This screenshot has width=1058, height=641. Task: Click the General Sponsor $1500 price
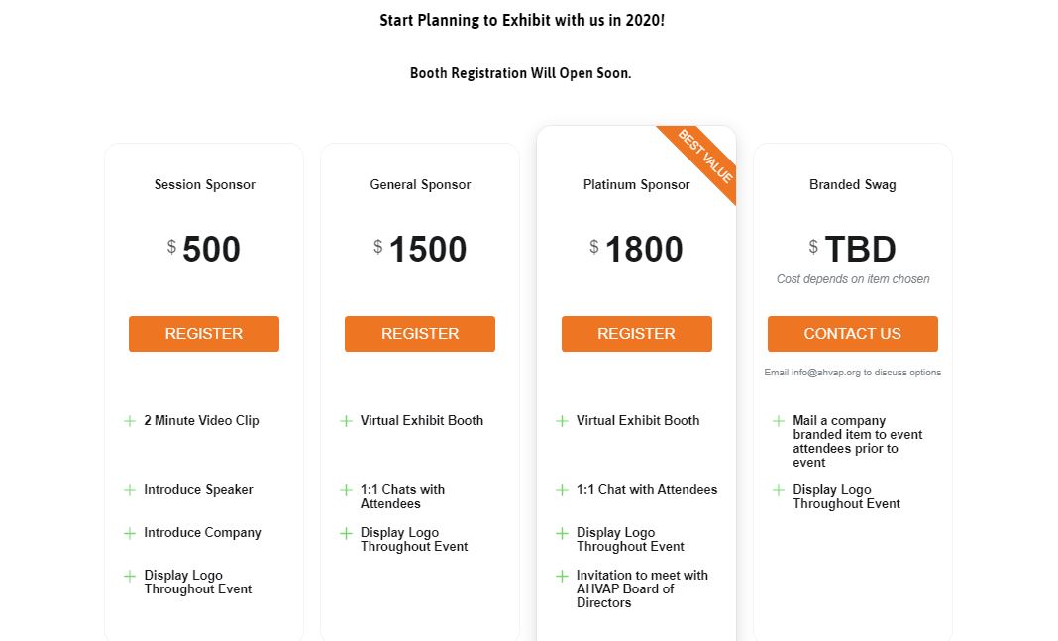[427, 250]
